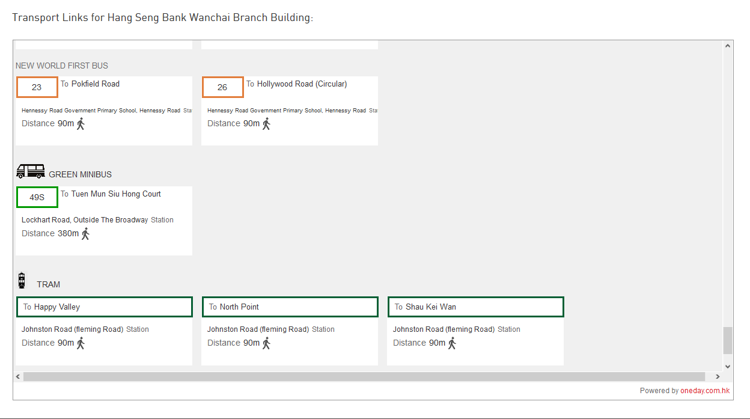The image size is (750, 419).
Task: Click Distance 380m text in 49S card
Action: point(50,234)
